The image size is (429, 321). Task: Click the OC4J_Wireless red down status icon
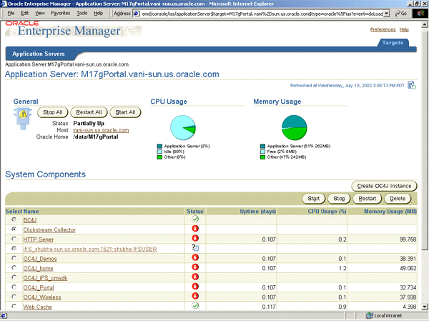click(x=195, y=296)
